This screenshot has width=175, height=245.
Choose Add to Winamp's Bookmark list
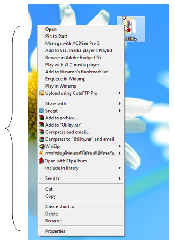(x=81, y=72)
